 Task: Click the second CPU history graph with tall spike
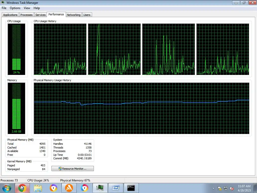click(114, 49)
